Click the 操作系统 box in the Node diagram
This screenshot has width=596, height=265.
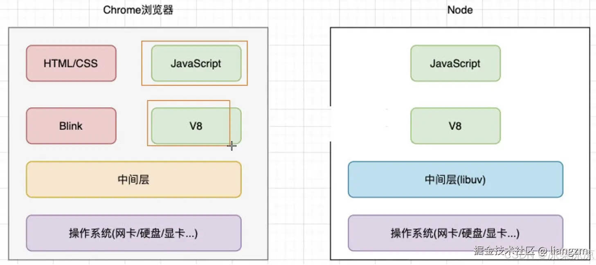pyautogui.click(x=455, y=234)
